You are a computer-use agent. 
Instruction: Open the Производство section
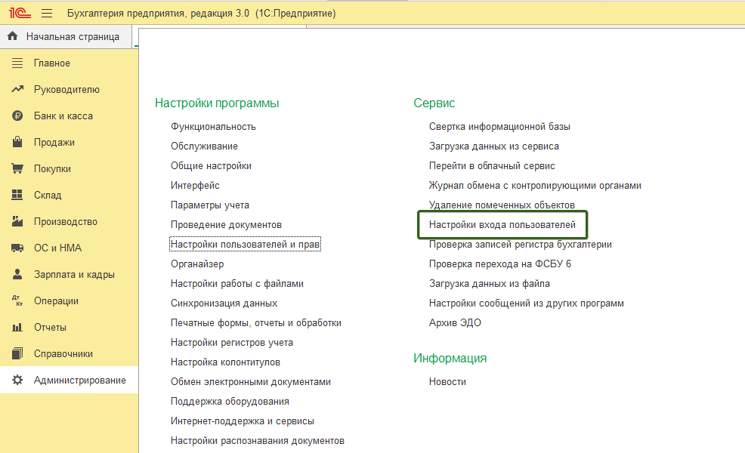click(66, 222)
